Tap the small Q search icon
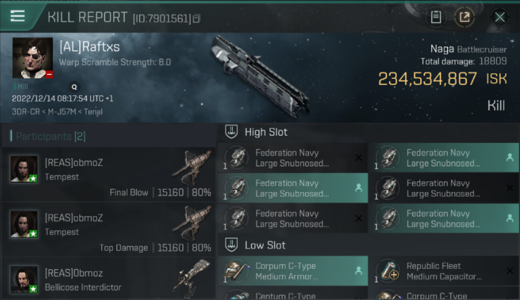The height and width of the screenshot is (300, 520). (74, 86)
